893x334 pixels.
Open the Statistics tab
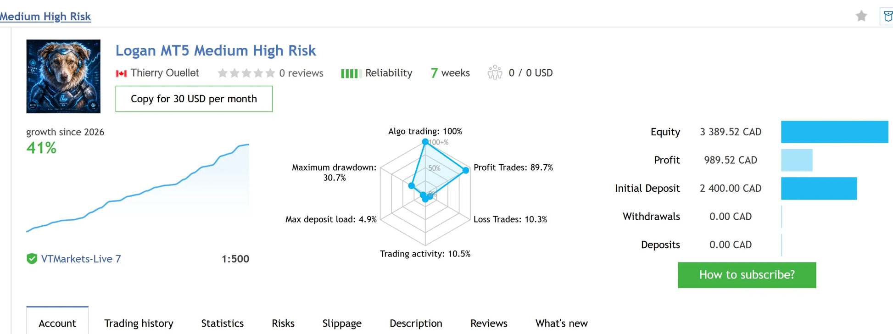[x=223, y=323]
